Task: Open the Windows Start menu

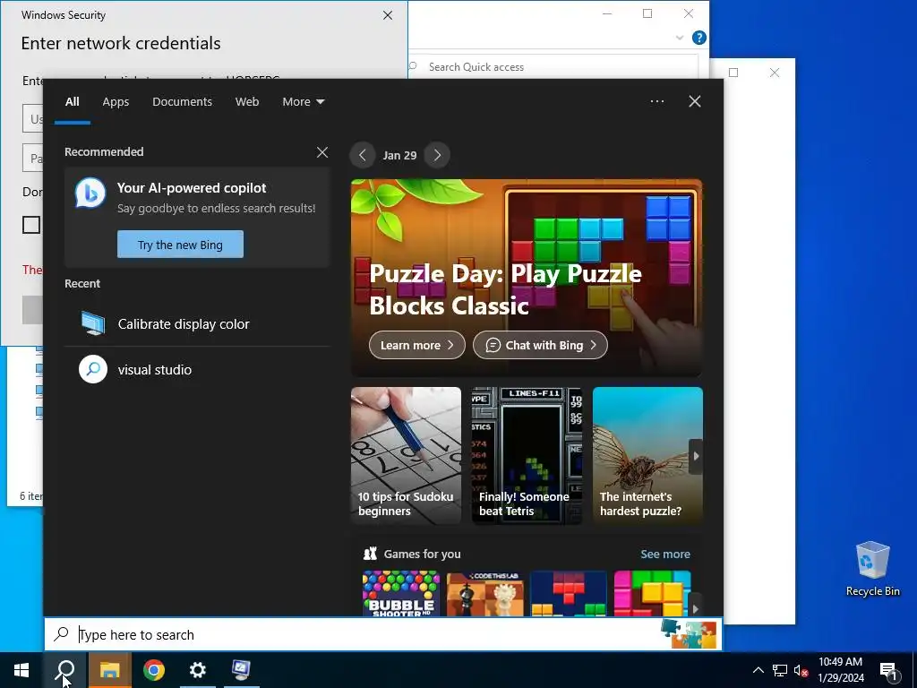Action: tap(21, 670)
